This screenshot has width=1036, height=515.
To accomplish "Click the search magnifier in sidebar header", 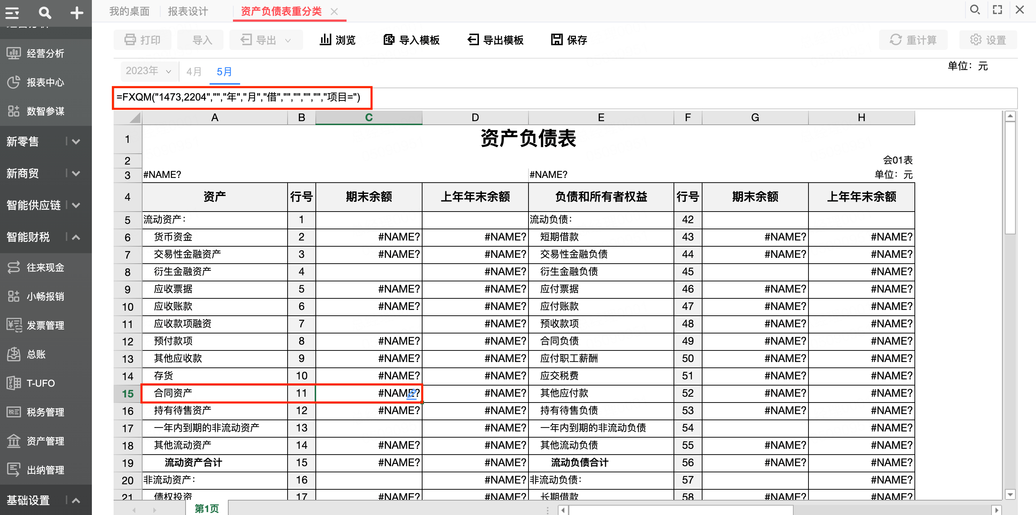I will pyautogui.click(x=44, y=13).
